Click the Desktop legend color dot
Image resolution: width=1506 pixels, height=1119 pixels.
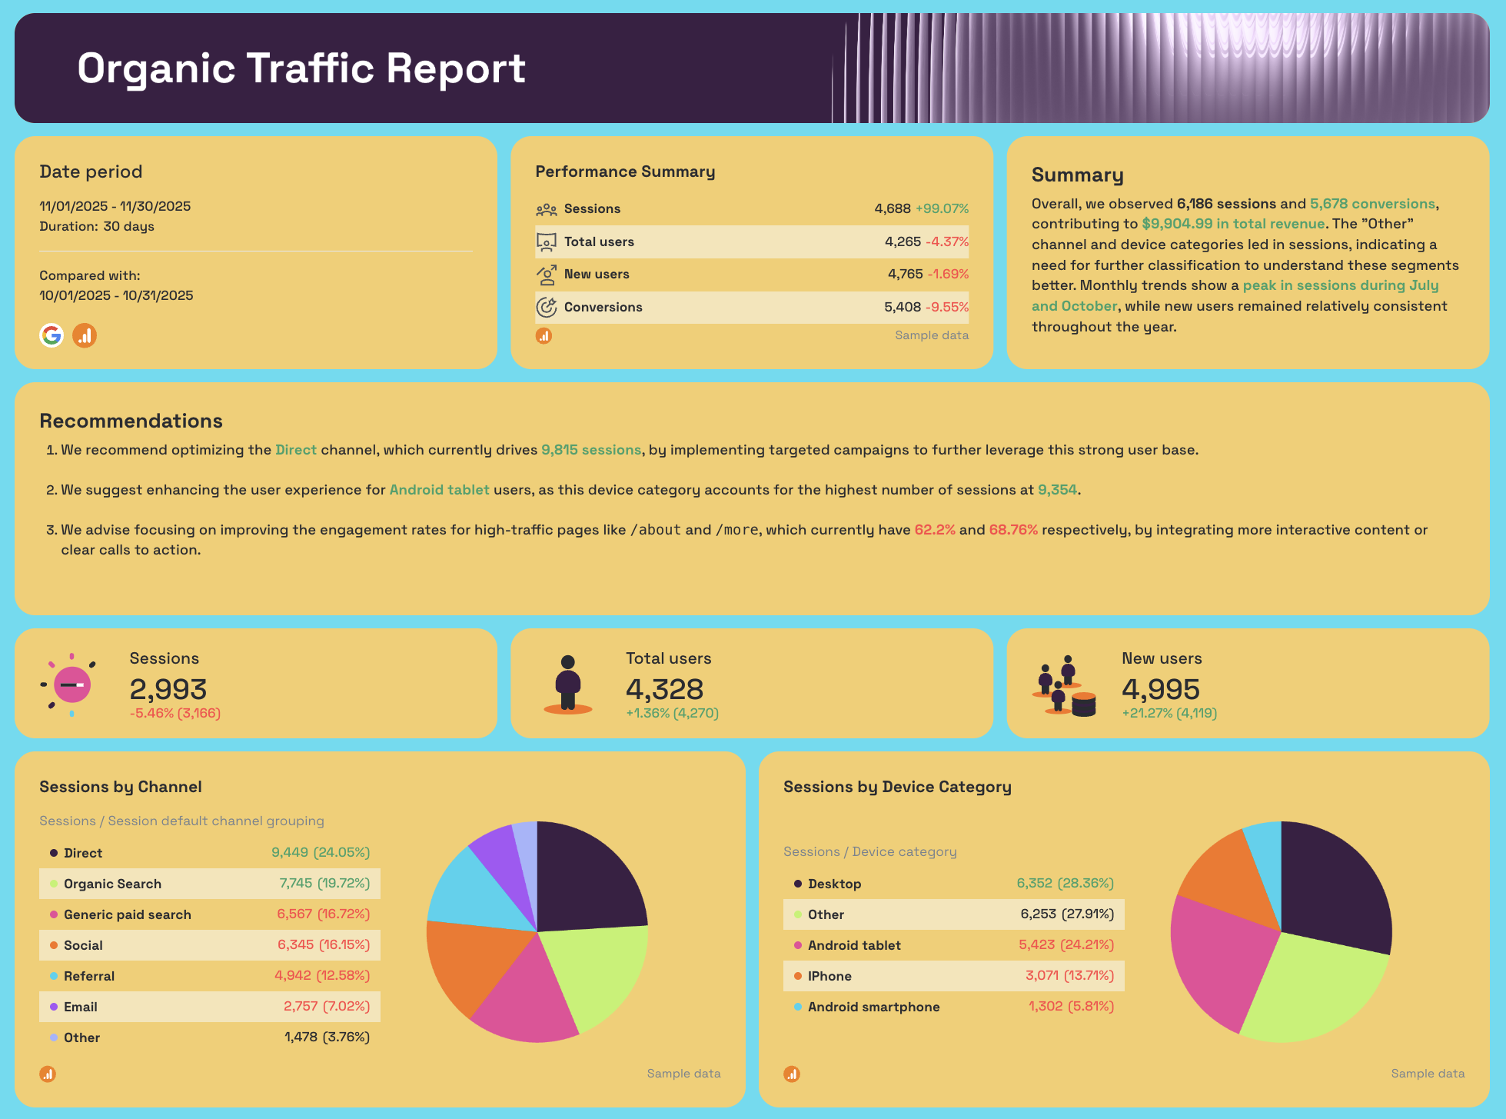click(797, 883)
